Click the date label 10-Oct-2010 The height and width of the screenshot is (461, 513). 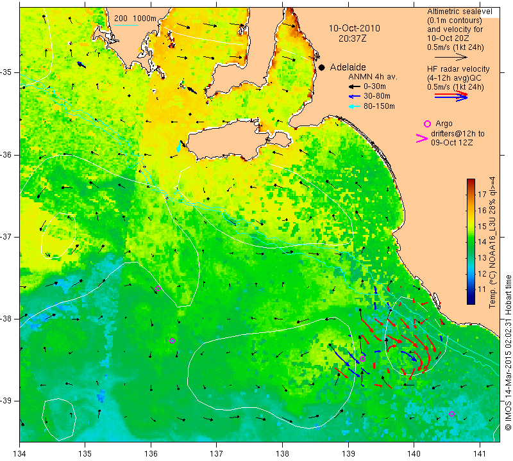click(355, 28)
